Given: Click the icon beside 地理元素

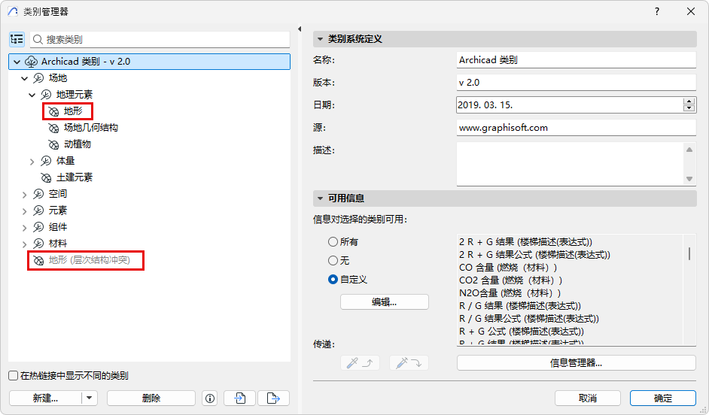Looking at the screenshot, I should pos(46,95).
